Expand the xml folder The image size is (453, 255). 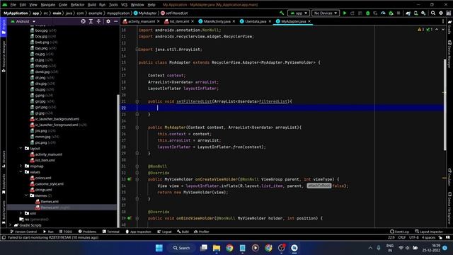point(21,213)
